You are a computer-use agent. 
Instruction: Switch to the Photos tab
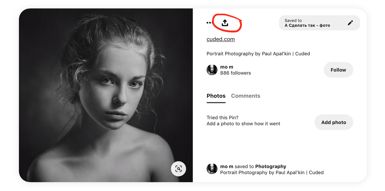pyautogui.click(x=216, y=96)
